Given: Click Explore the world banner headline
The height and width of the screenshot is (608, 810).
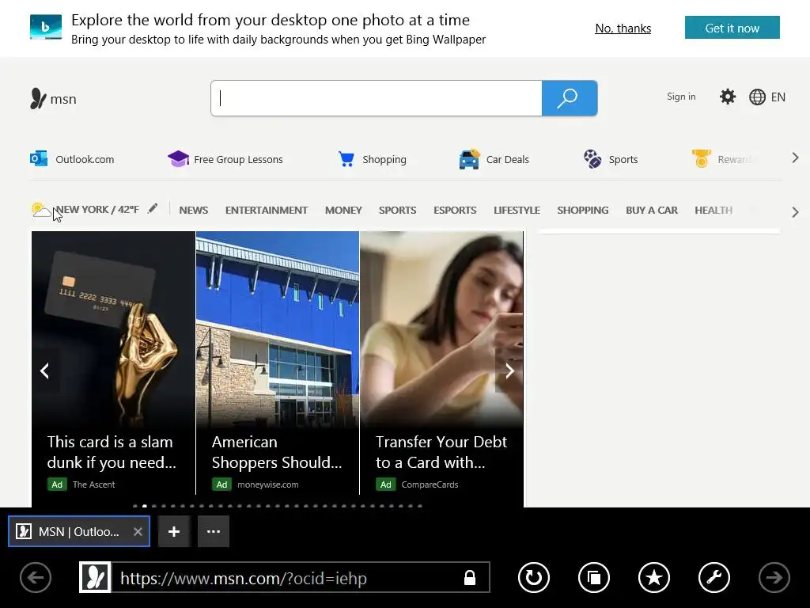Looking at the screenshot, I should pyautogui.click(x=271, y=20).
